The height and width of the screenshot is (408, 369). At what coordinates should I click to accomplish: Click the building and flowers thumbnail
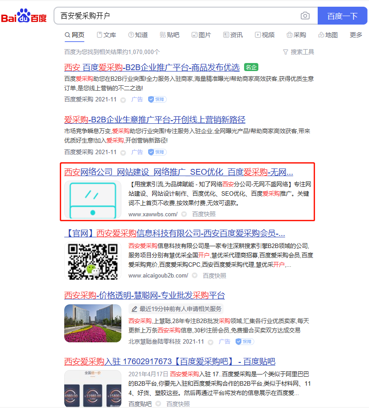93,323
